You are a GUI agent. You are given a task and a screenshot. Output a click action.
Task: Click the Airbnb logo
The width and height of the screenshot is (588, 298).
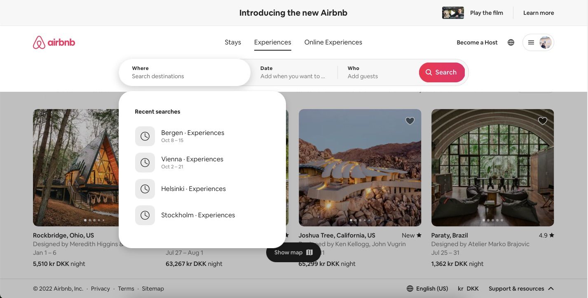(x=54, y=42)
